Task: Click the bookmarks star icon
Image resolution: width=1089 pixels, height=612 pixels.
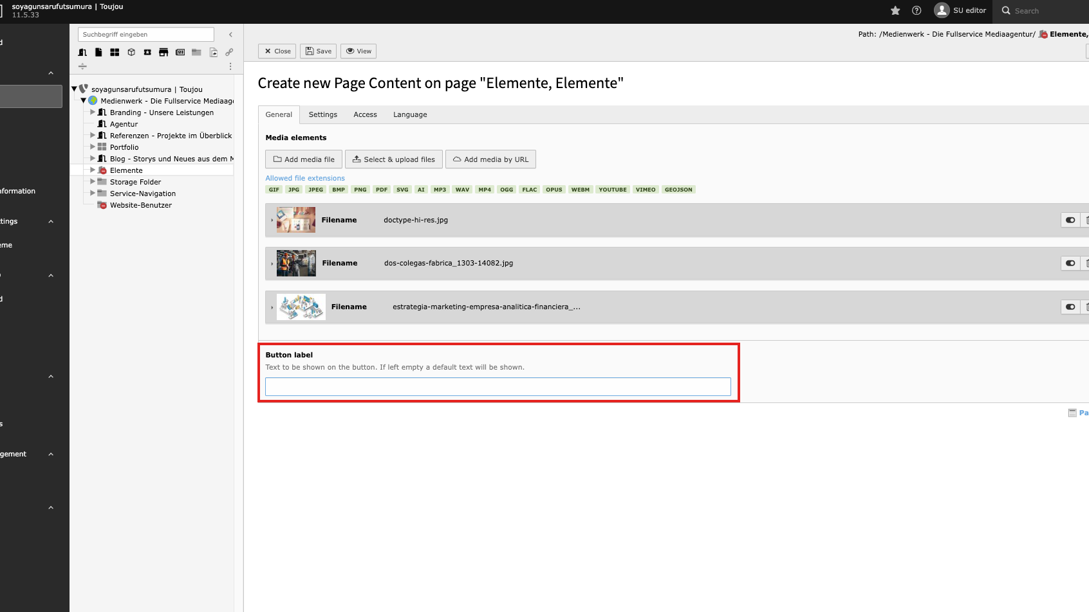Action: click(895, 10)
